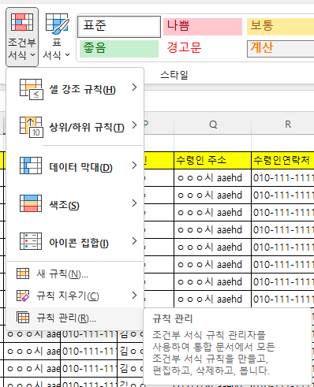This screenshot has height=387, width=314.
Task: Open the 표 서식 table format icon
Action: click(x=57, y=24)
